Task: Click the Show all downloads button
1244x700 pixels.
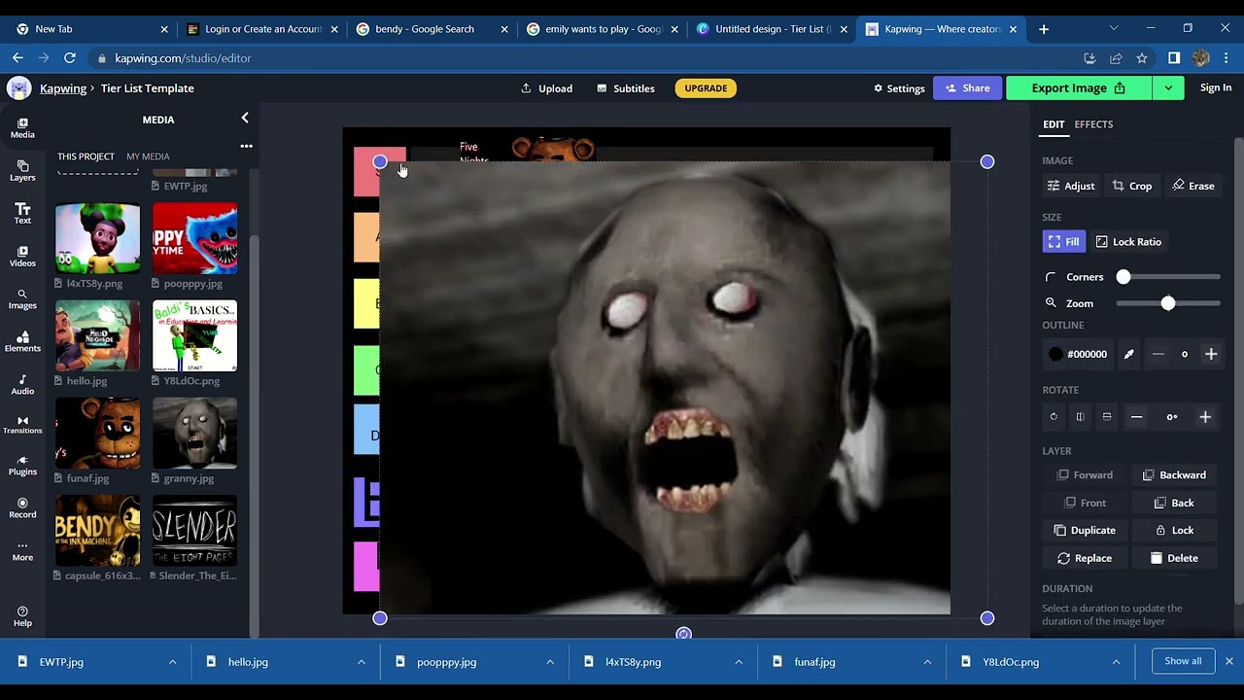Action: [1183, 661]
